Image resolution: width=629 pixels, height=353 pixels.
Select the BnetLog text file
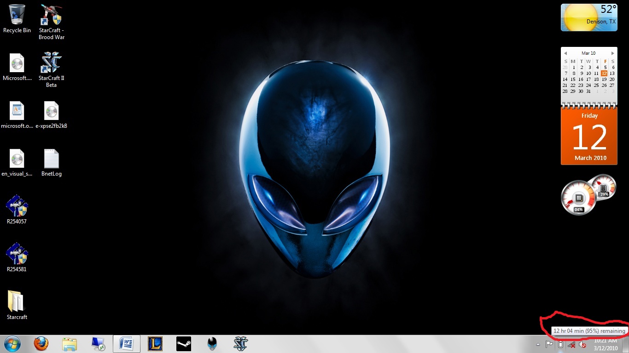pyautogui.click(x=51, y=163)
